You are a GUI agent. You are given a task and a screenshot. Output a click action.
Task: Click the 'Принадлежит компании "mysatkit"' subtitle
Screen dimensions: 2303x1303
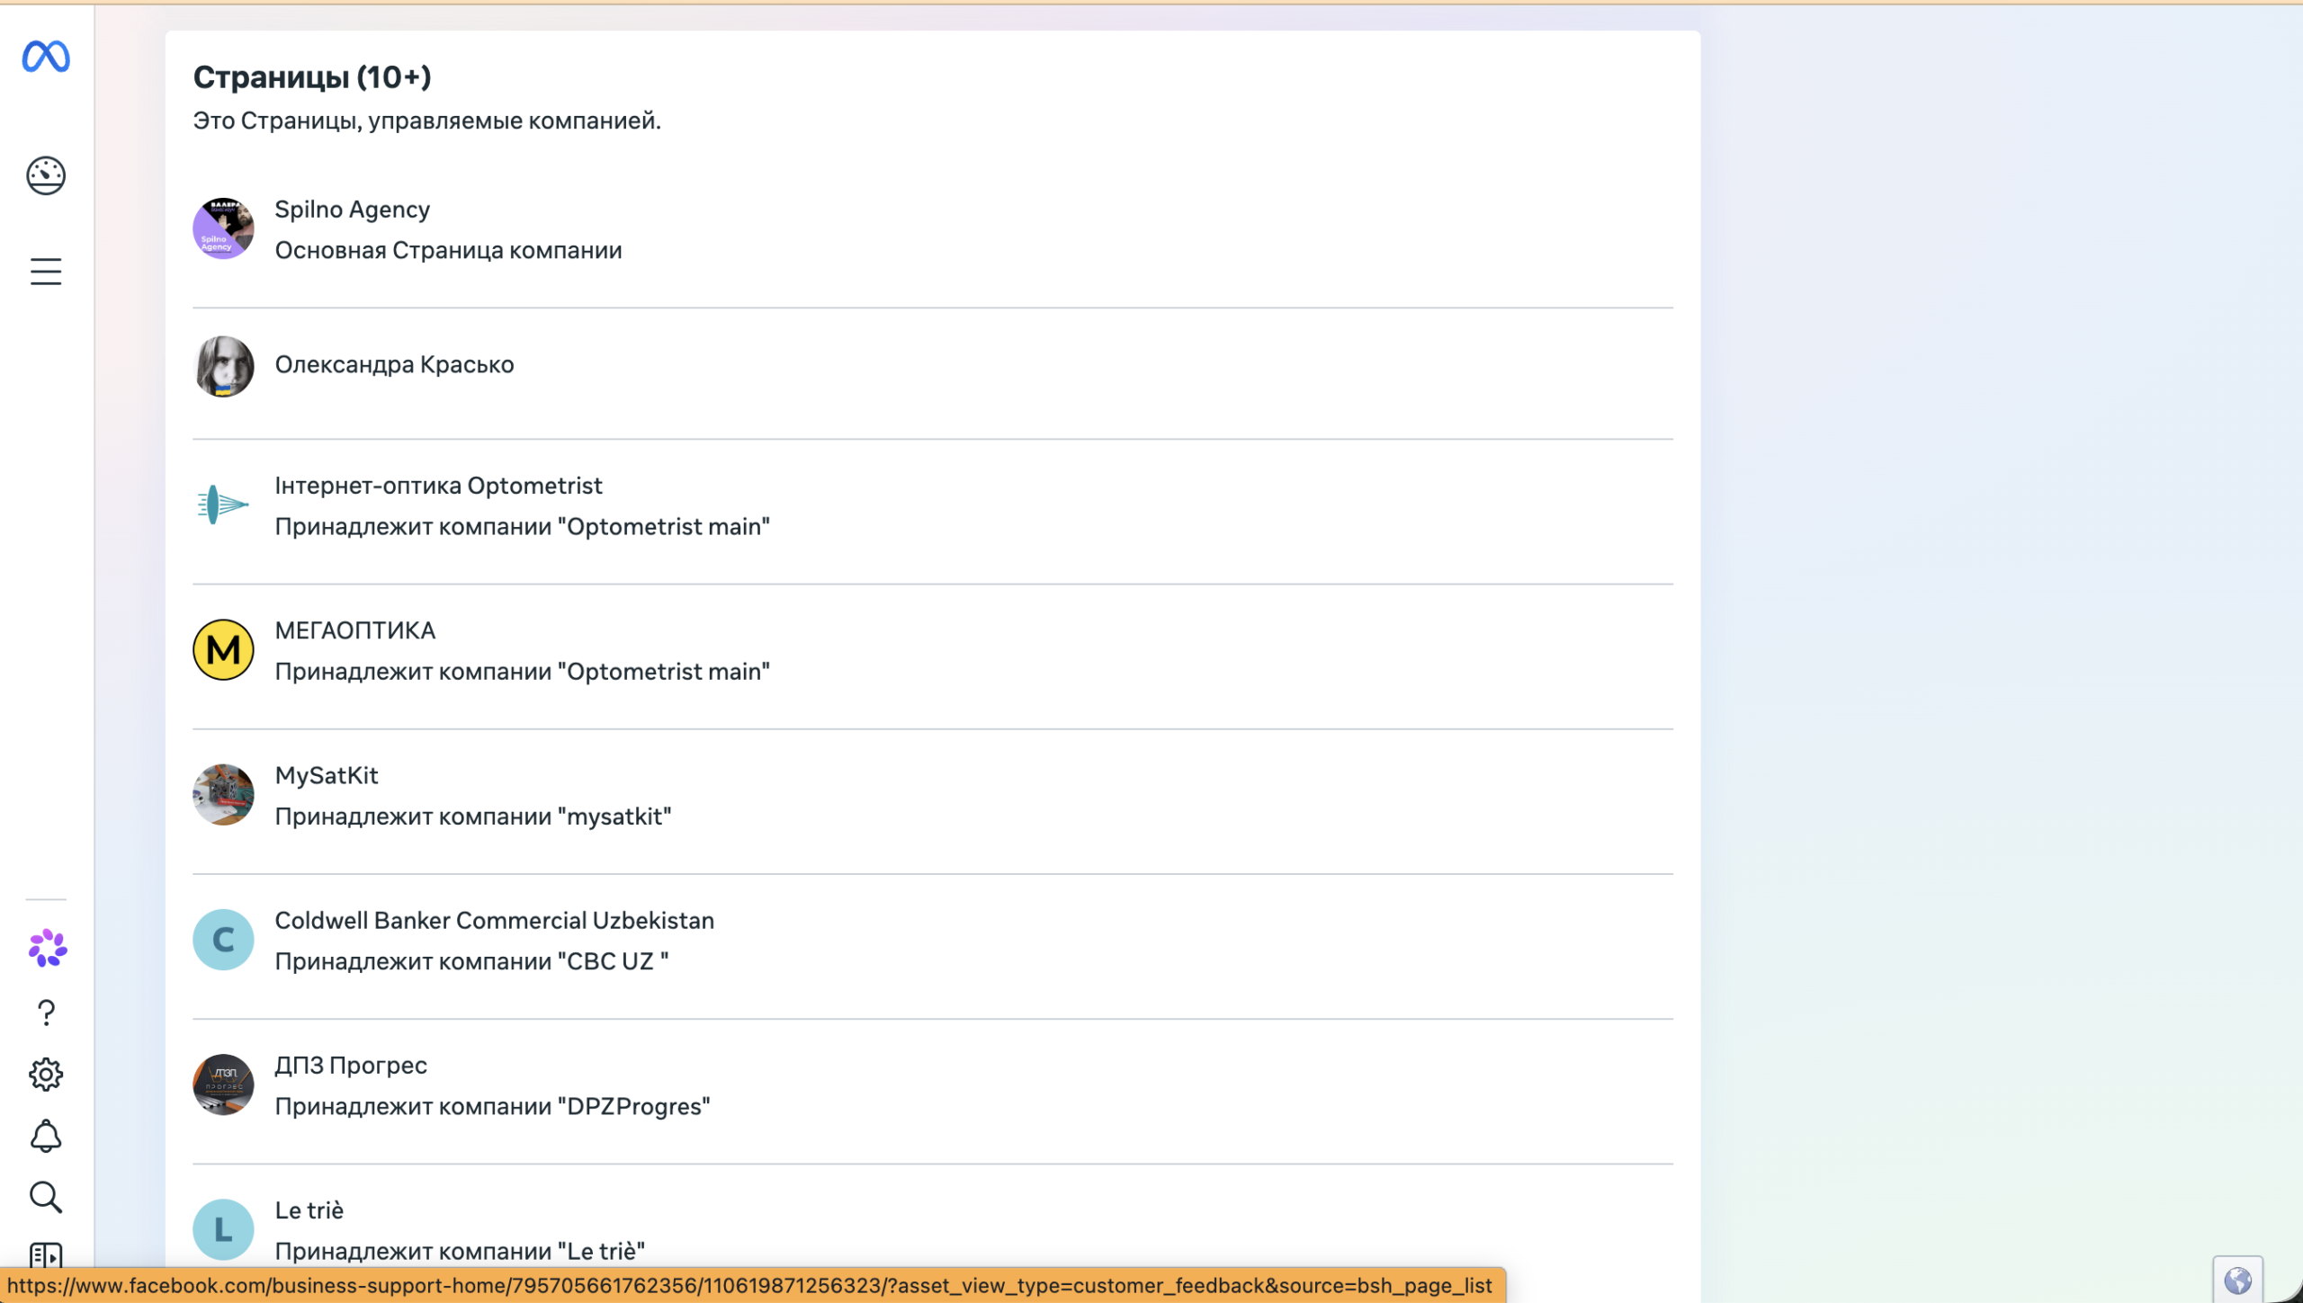click(x=472, y=817)
